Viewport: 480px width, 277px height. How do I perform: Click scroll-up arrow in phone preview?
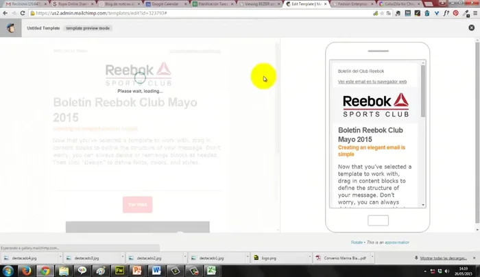coord(423,63)
